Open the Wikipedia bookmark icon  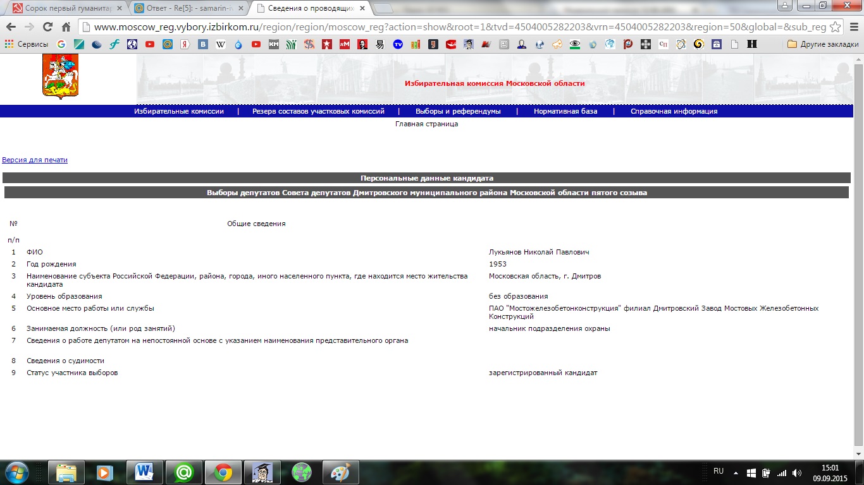pos(221,44)
